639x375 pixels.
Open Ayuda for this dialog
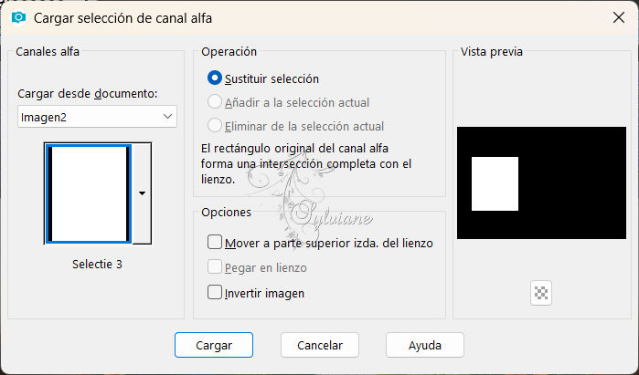425,345
